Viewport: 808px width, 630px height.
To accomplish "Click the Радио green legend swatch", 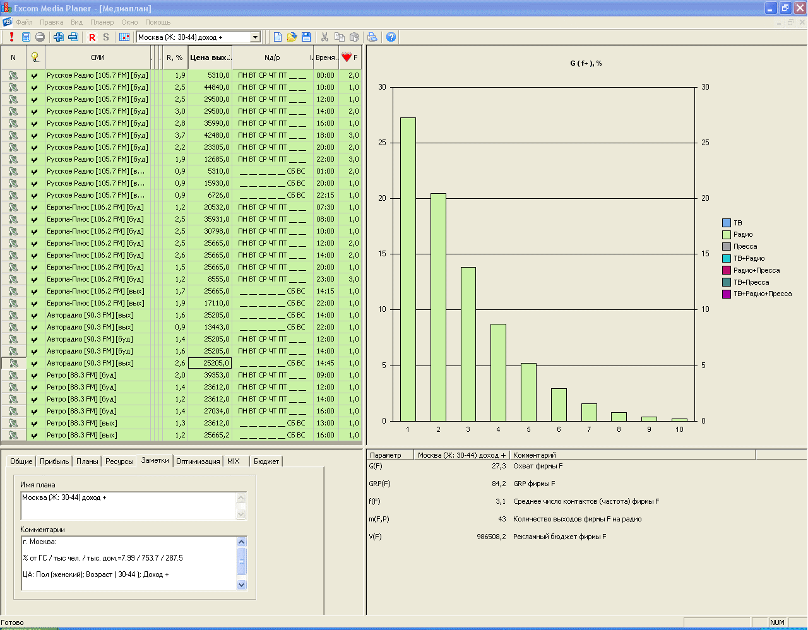I will (726, 235).
